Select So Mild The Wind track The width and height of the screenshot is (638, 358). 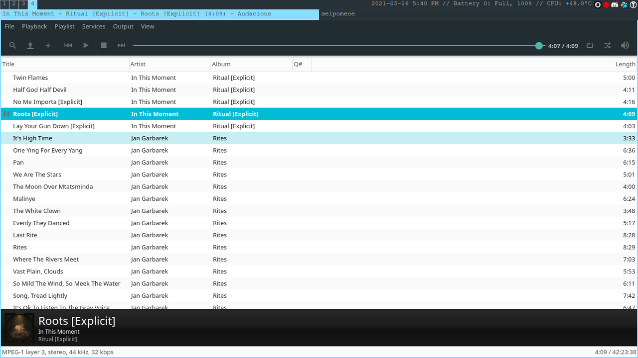319,283
